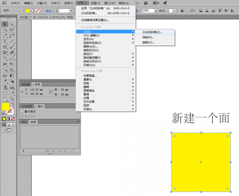
Task: Enable the 叠印填充 checkbox
Action: (x=22, y=112)
